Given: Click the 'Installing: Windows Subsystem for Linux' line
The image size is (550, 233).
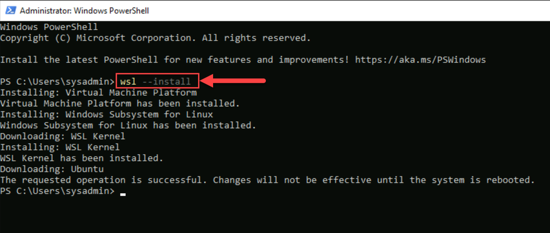Looking at the screenshot, I should pyautogui.click(x=106, y=115).
